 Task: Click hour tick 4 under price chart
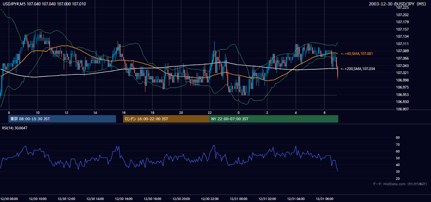296,112
